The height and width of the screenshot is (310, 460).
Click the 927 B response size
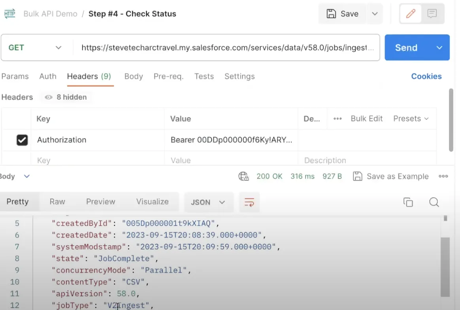[332, 176]
